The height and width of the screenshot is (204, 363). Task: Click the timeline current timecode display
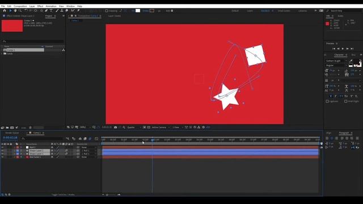[x=10, y=138]
